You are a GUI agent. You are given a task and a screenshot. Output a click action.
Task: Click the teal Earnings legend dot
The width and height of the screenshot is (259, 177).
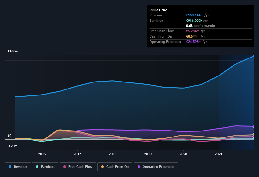(37, 167)
